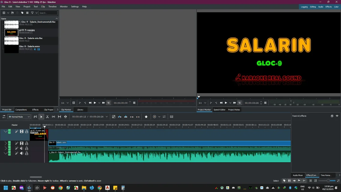Image resolution: width=341 pixels, height=192 pixels.
Task: Open the Project menu
Action: [27, 7]
